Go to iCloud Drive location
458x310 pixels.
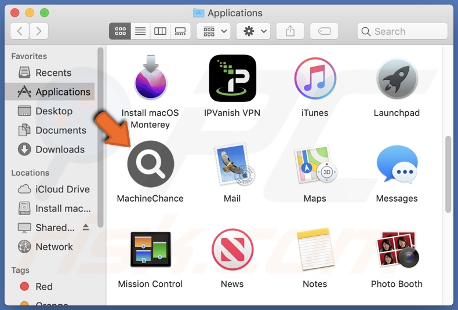point(62,189)
